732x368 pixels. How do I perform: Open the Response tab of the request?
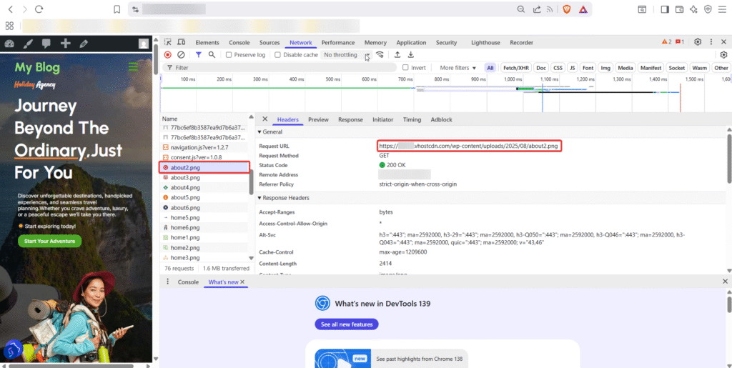(350, 120)
